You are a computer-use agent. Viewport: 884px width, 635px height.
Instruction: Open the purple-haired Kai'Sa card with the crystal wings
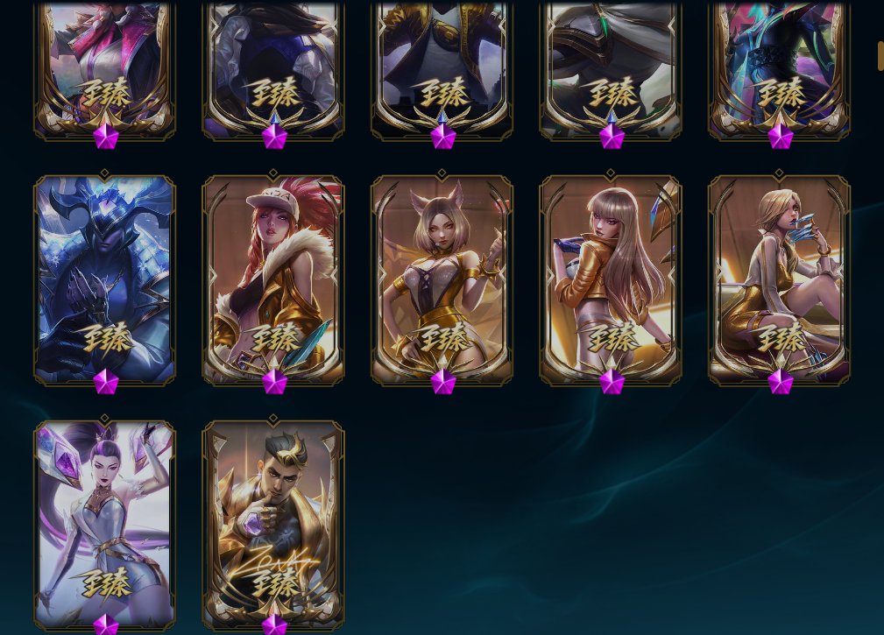[x=105, y=526]
